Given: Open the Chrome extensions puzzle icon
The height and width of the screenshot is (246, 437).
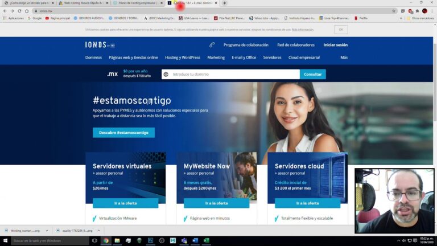Looking at the screenshot, I should pyautogui.click(x=417, y=11).
